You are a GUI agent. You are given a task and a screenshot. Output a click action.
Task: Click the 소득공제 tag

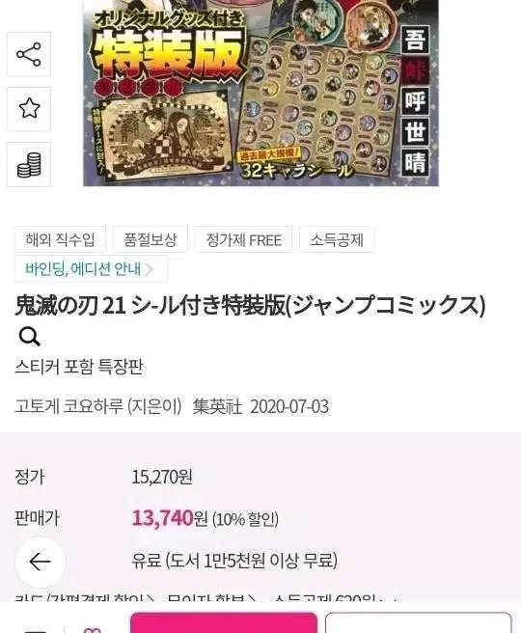pos(336,240)
